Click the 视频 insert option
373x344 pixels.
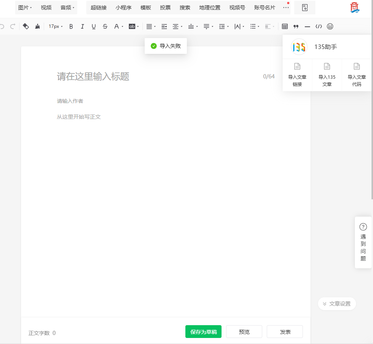tap(46, 8)
